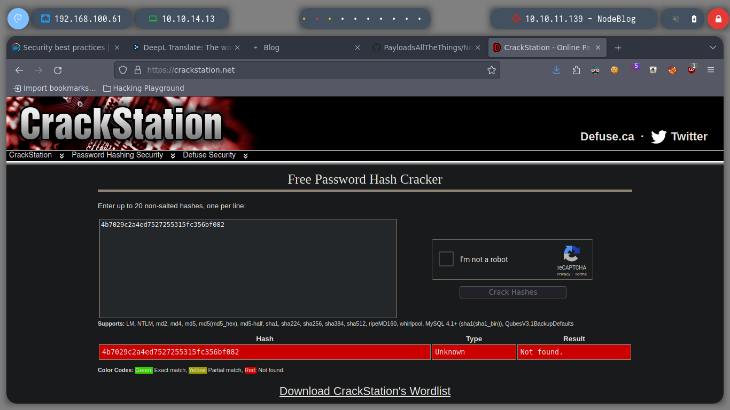Open the Debian launcher icon in the top bar
The image size is (730, 410).
click(18, 19)
